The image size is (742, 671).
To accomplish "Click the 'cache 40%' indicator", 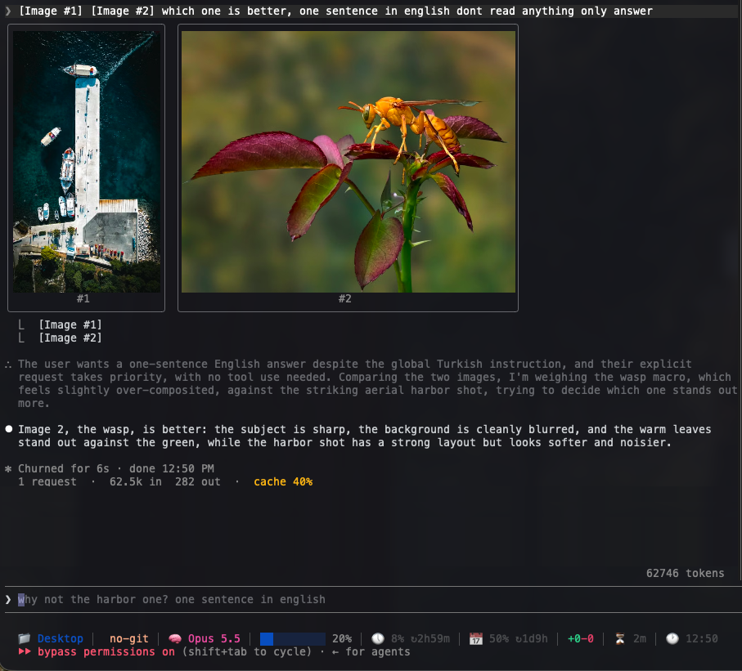I will point(283,481).
